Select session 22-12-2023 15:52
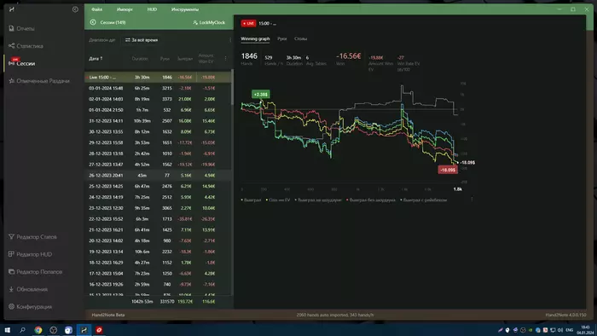 pyautogui.click(x=158, y=219)
